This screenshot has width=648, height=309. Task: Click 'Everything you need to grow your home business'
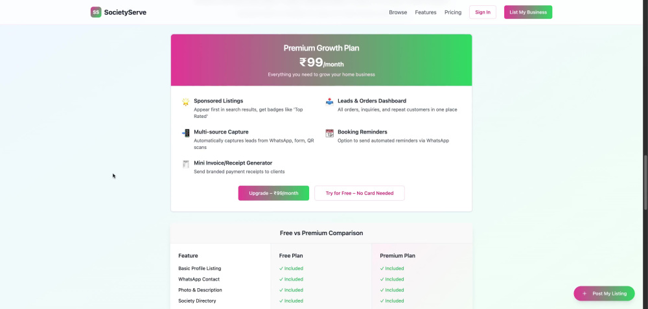pos(321,74)
